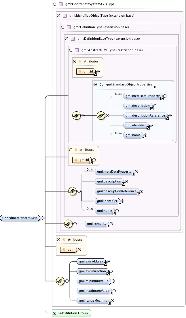Viewport: 186px width, 318px height.
Task: Click the gml:StandardObjectProperties group icon
Action: click(x=101, y=85)
